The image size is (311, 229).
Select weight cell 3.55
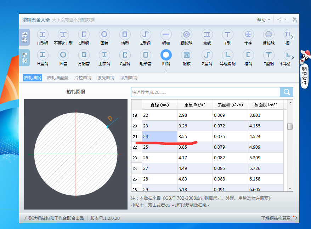[195, 136]
